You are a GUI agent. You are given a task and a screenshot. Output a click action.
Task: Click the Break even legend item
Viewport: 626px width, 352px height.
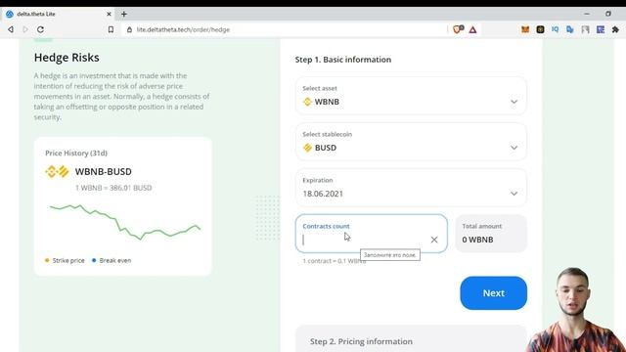point(112,260)
